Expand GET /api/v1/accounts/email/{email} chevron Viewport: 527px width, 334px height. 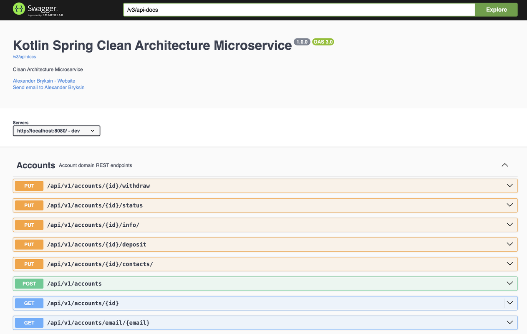pos(509,323)
